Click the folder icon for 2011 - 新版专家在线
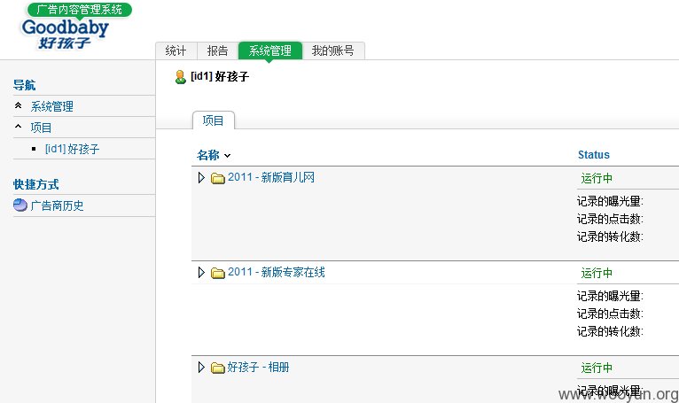Viewport: 679px width, 403px height. [x=218, y=273]
